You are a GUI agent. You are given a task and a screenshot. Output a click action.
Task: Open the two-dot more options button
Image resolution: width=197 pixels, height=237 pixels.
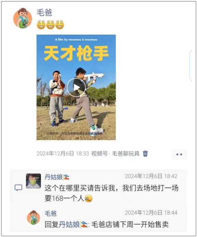point(179,154)
